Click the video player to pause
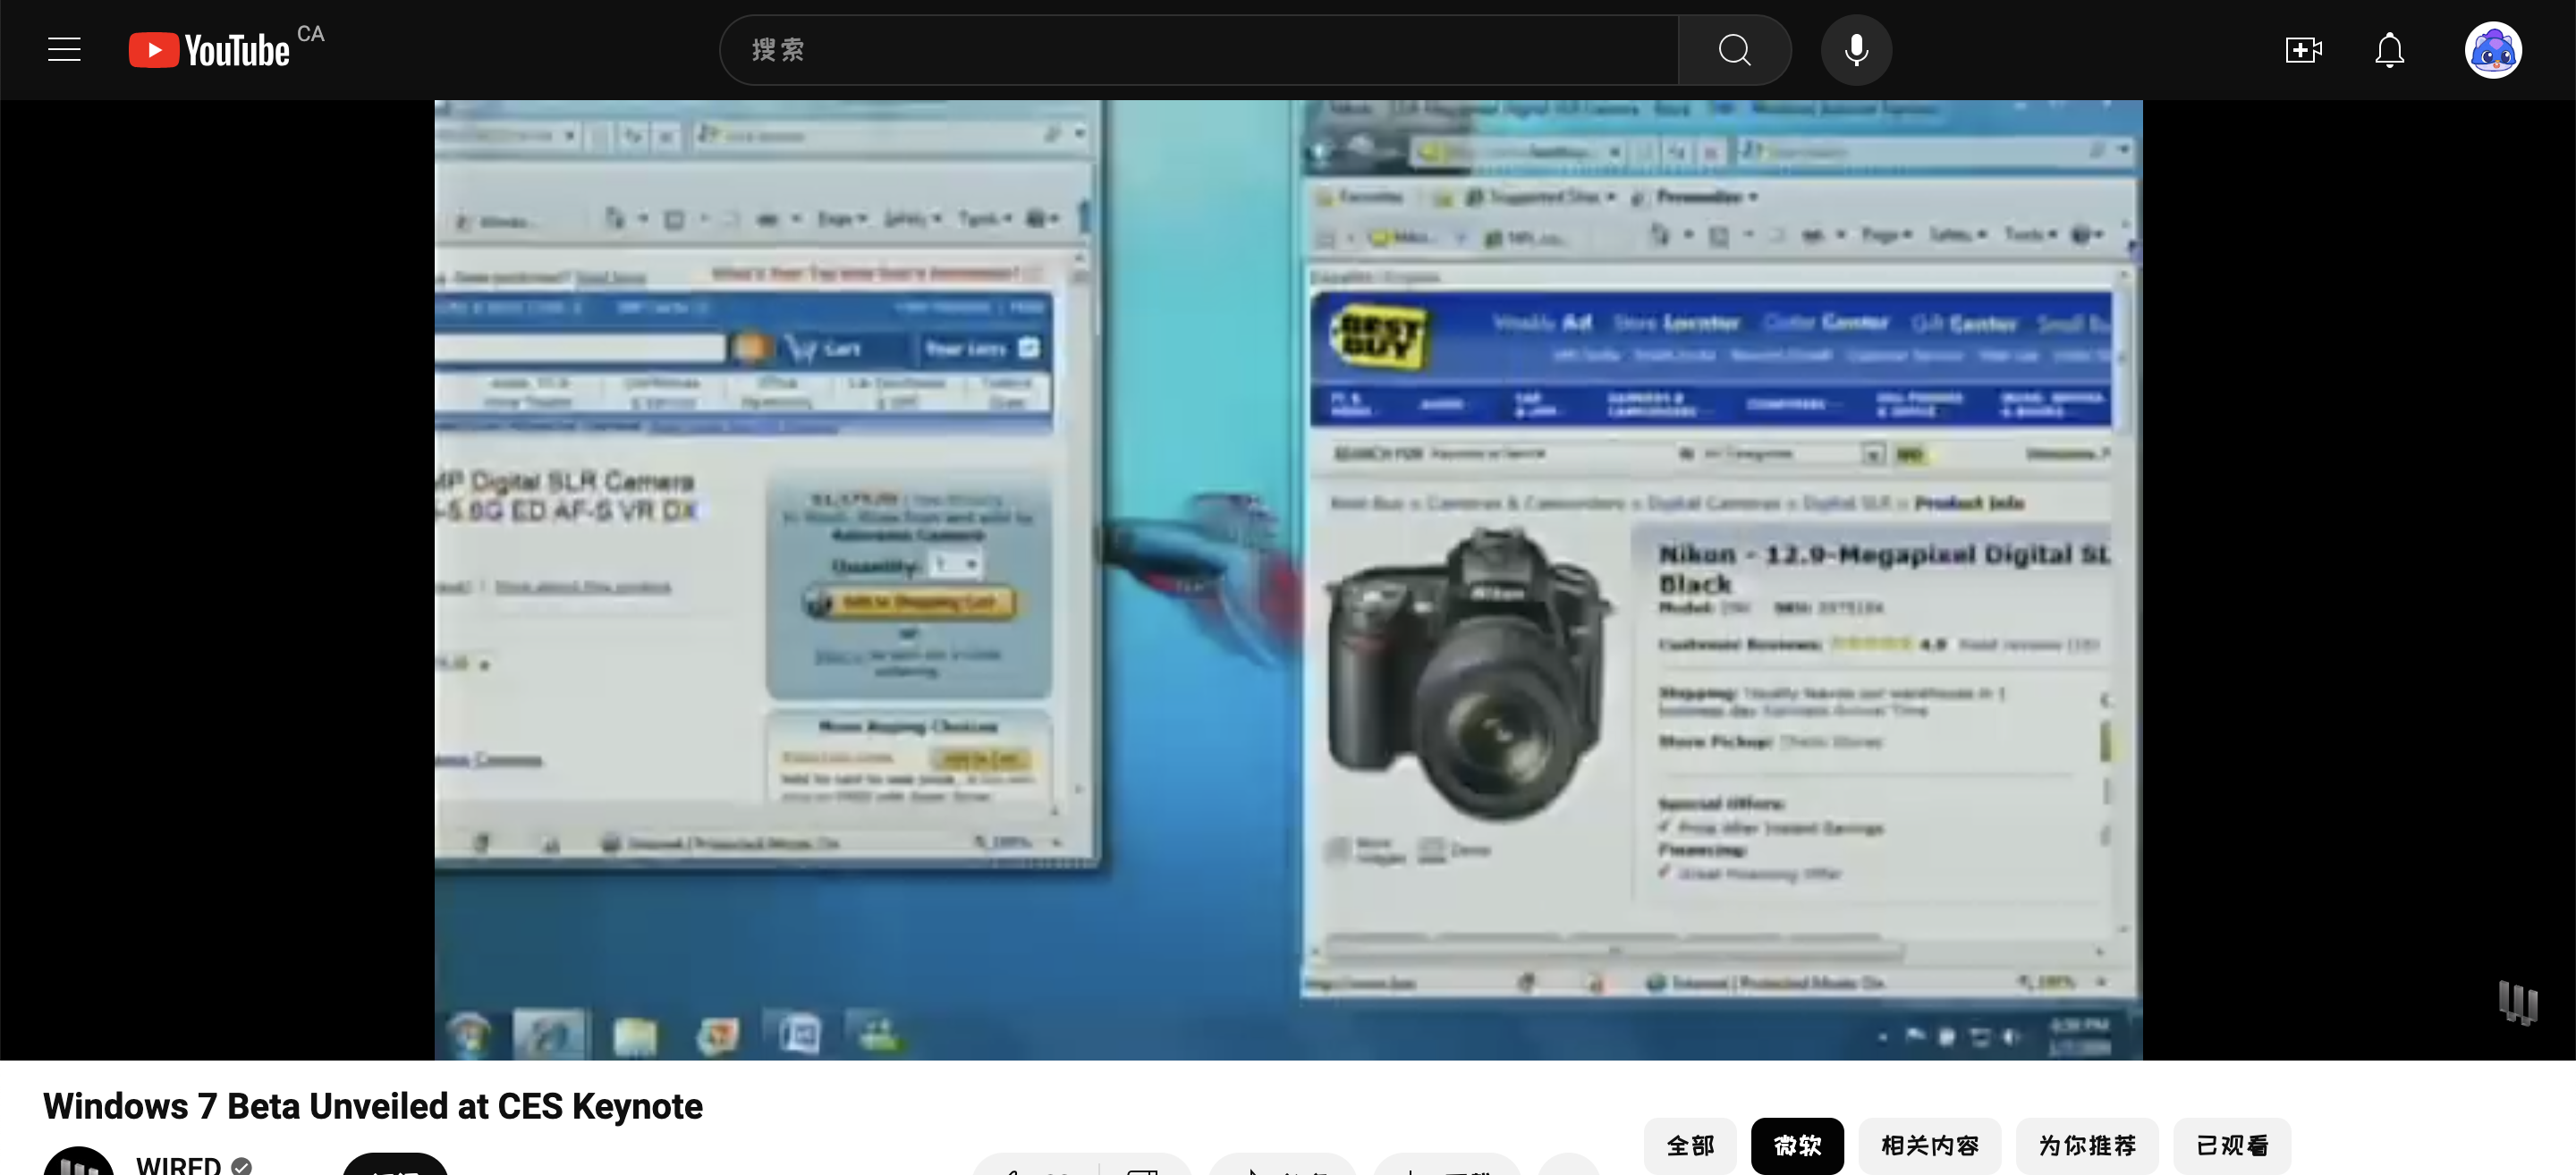Image resolution: width=2576 pixels, height=1175 pixels. [1288, 580]
